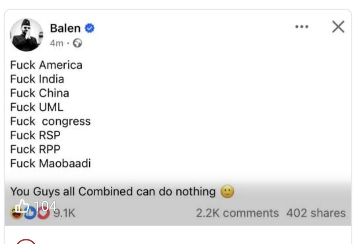
Task: Open the 4m post timestamp
Action: [56, 43]
